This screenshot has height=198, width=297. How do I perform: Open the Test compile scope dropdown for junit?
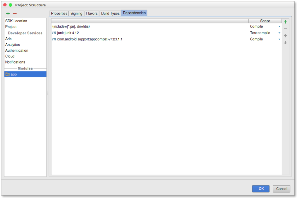pyautogui.click(x=279, y=33)
